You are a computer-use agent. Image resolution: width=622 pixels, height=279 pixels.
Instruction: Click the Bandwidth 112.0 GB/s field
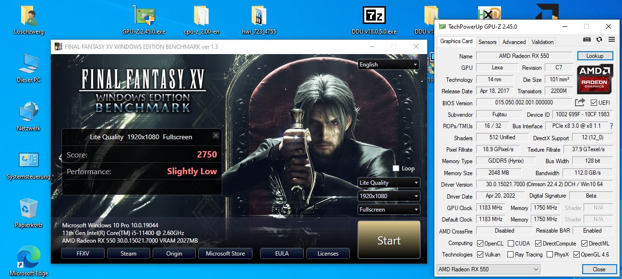(587, 173)
